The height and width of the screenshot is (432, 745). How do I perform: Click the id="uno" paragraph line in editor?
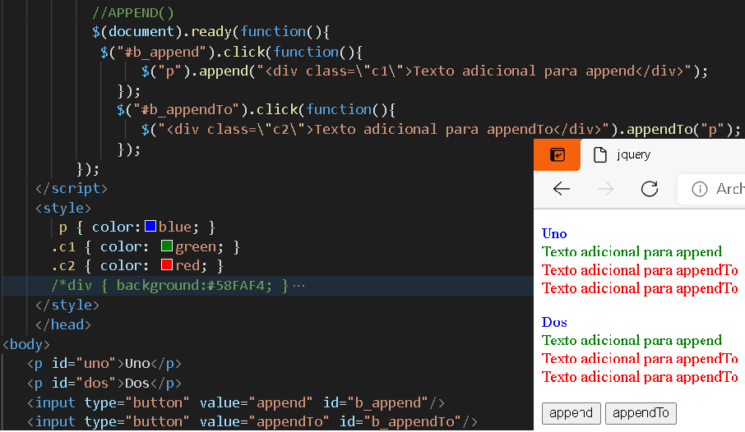tap(104, 364)
